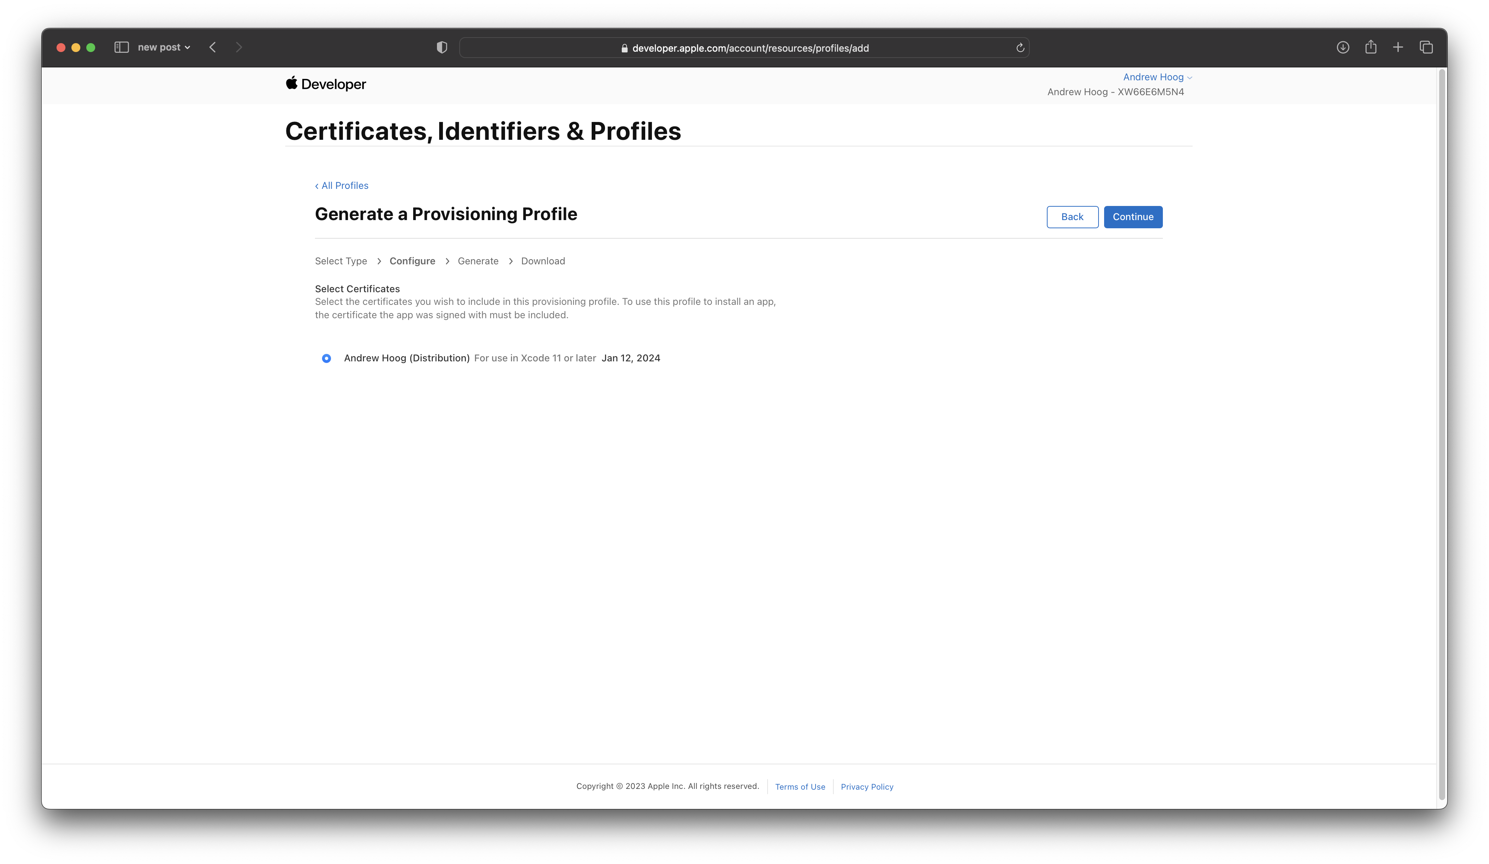1489x864 pixels.
Task: Select the Andrew Hoog (Distribution) certificate radio
Action: click(x=326, y=358)
